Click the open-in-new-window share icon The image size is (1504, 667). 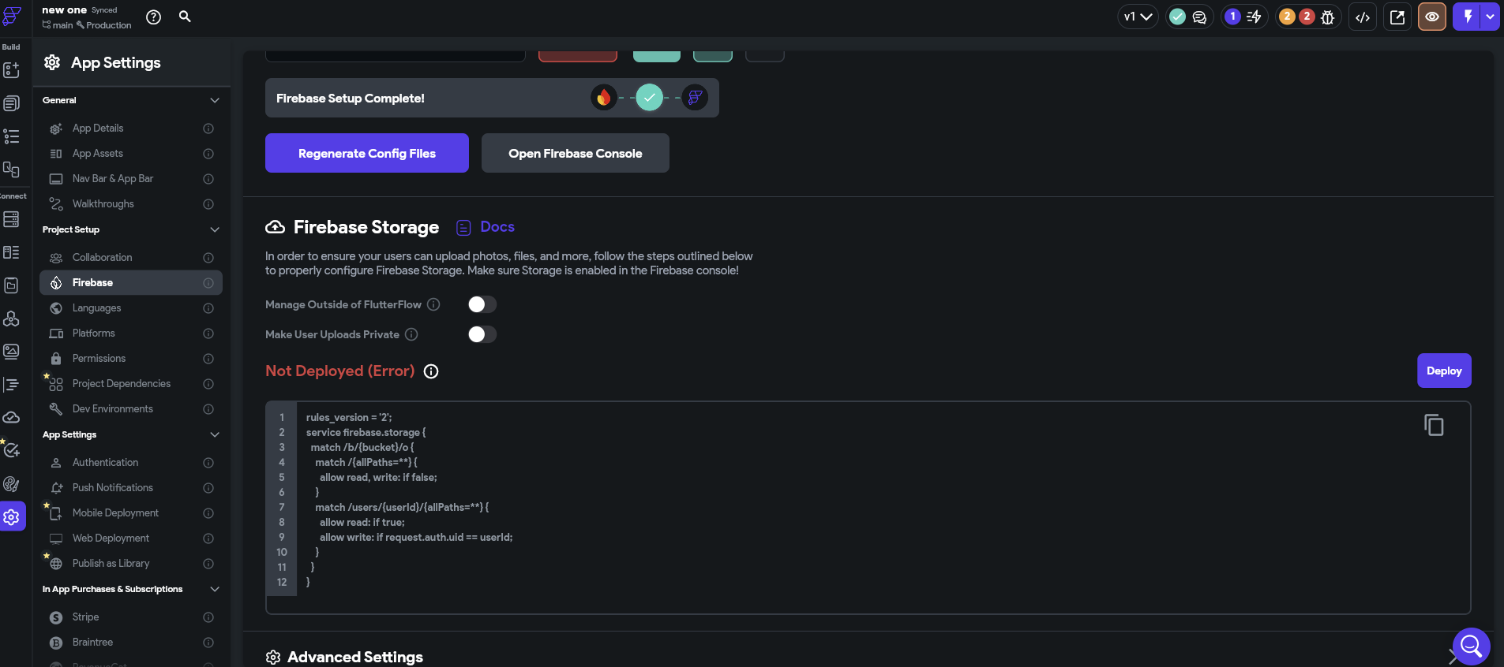click(x=1397, y=17)
